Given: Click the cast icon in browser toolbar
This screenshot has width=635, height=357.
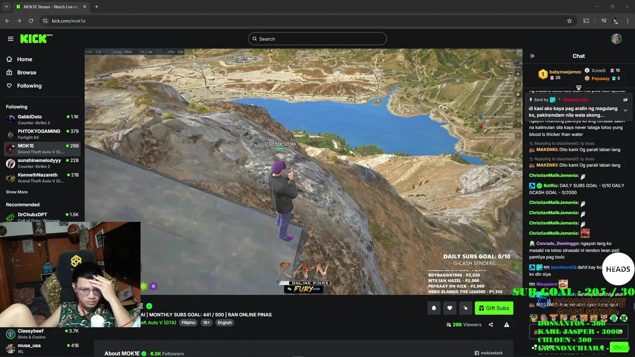Looking at the screenshot, I should 586,21.
